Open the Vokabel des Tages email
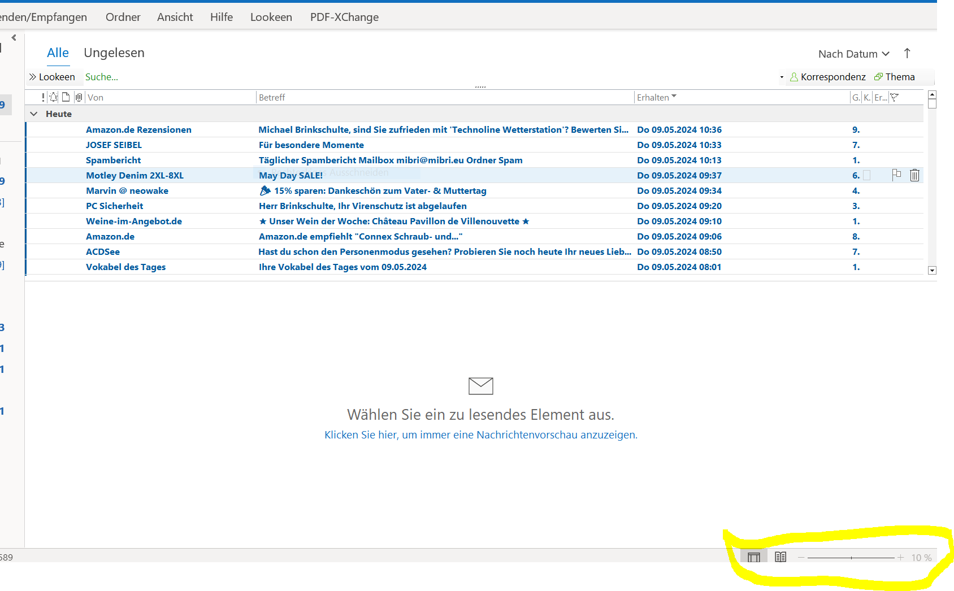 [x=474, y=267]
